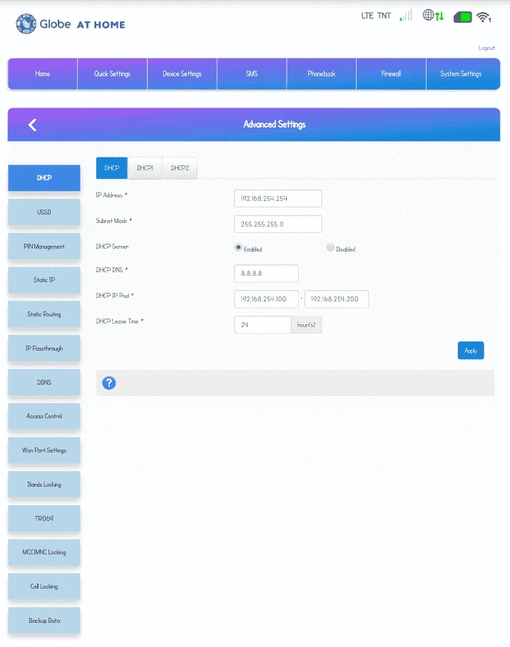Open Static IP section
This screenshot has height=647, width=510.
(x=44, y=280)
